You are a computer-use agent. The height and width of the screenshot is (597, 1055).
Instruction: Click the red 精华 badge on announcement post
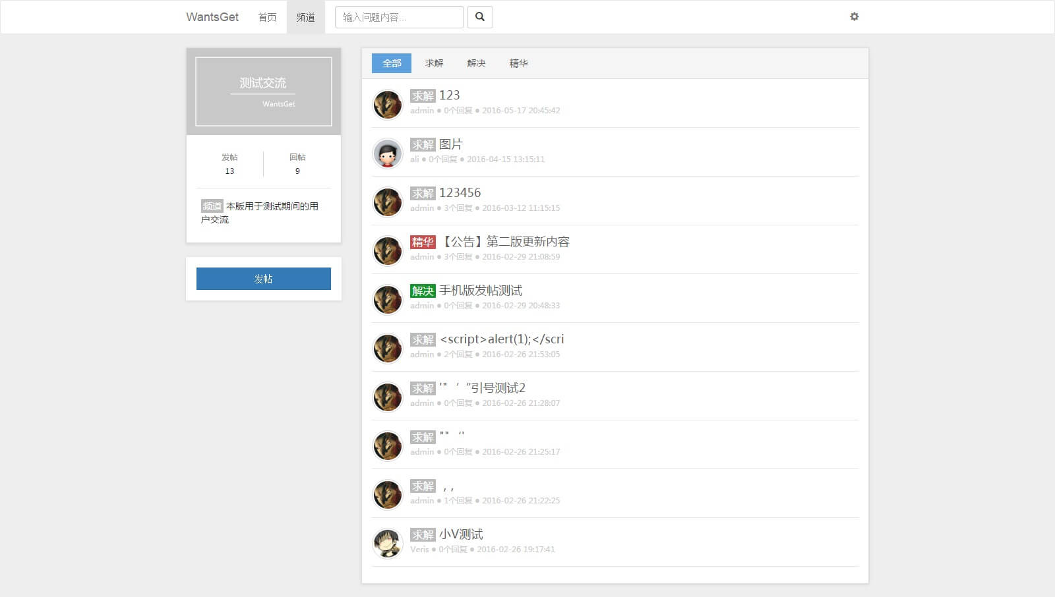pos(423,242)
